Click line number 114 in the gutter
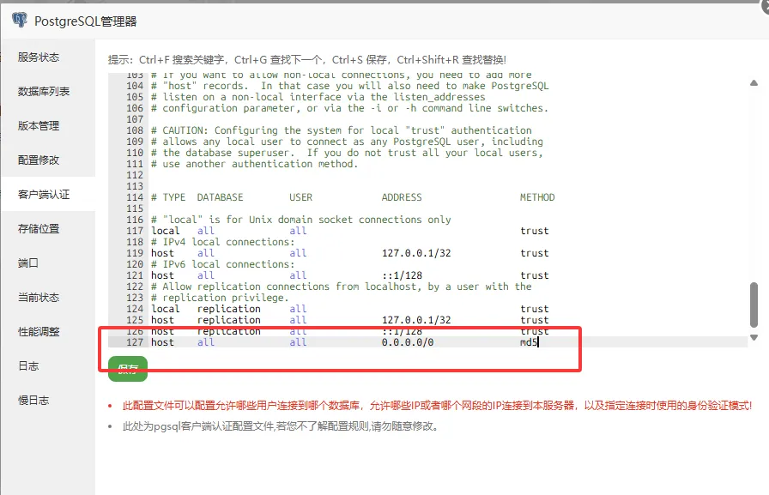The image size is (769, 495). (135, 197)
